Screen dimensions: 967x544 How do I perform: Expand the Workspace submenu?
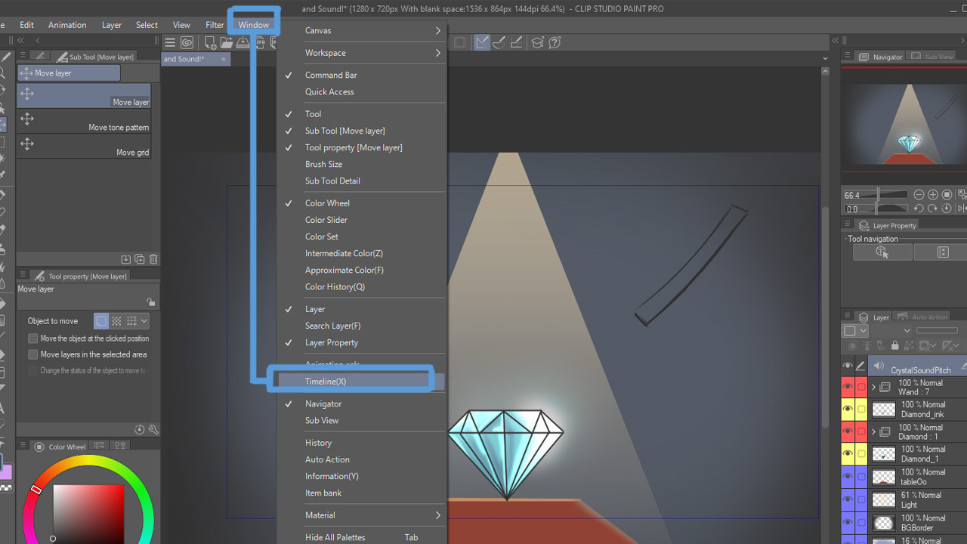coord(361,53)
